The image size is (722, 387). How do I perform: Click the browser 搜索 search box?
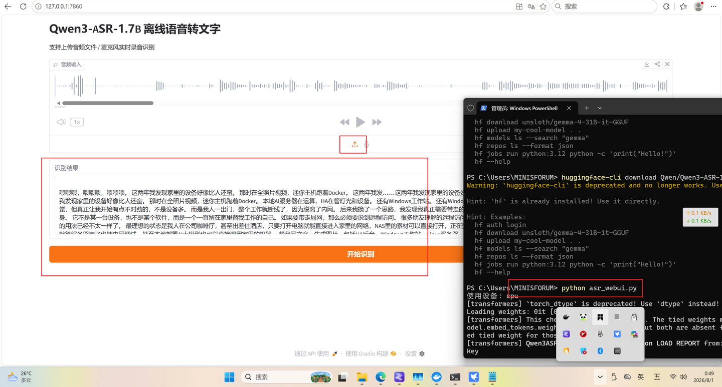click(x=604, y=7)
